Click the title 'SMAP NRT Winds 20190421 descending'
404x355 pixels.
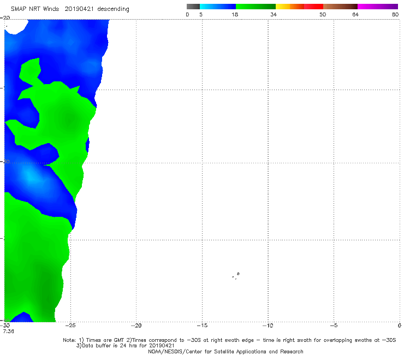(70, 9)
